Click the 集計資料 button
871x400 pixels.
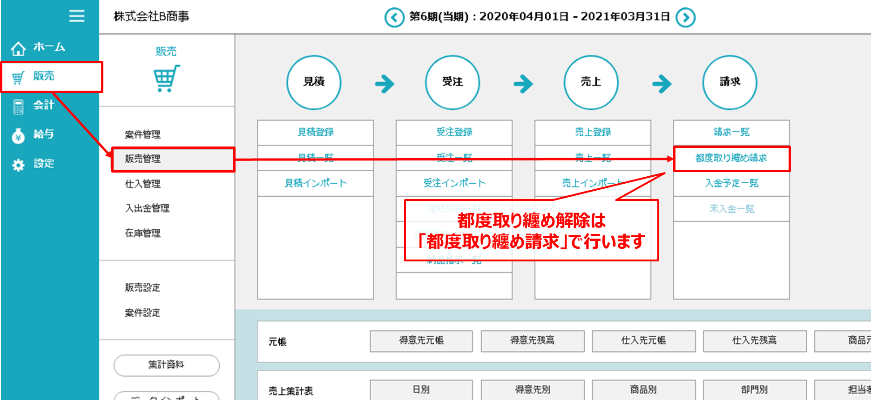(x=167, y=365)
